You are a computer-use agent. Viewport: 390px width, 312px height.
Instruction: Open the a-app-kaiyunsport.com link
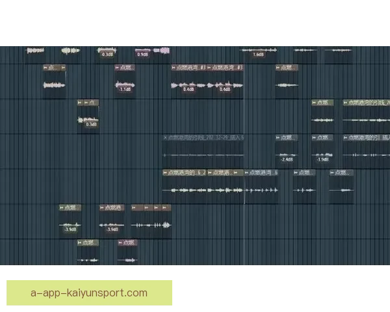coord(89,292)
